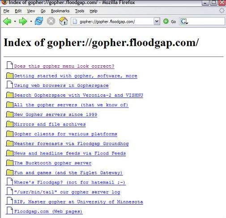Click document icon beside 'Floodgap.com (Web pages)'
Screen dimensions: 226x218
tap(10, 210)
